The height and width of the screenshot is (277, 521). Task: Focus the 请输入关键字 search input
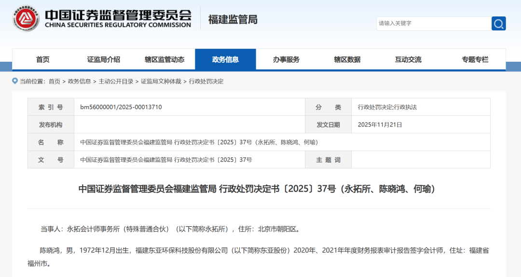click(x=434, y=24)
